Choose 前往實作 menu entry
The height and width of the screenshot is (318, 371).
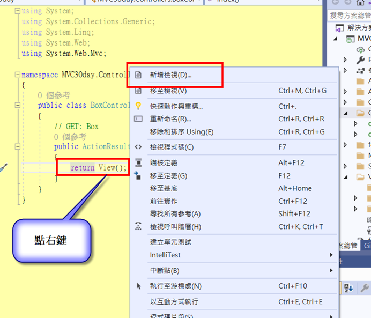pyautogui.click(x=234, y=201)
